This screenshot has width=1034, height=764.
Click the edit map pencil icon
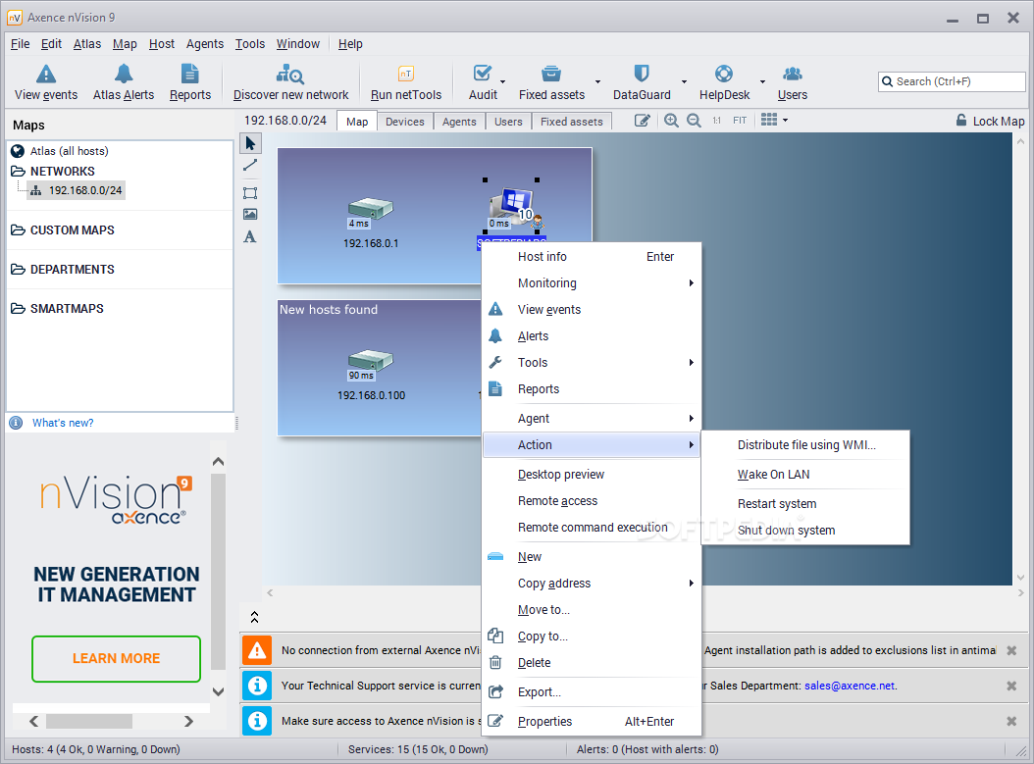[x=643, y=121]
